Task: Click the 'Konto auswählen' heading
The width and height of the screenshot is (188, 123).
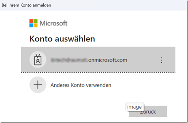Action: click(62, 39)
